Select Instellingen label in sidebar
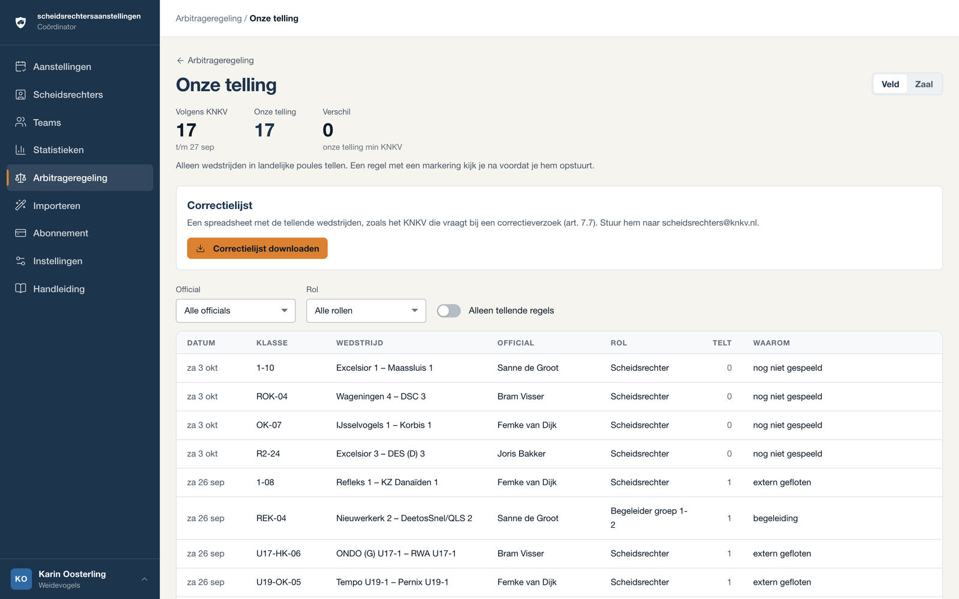Screen dimensions: 959x599 pos(58,261)
